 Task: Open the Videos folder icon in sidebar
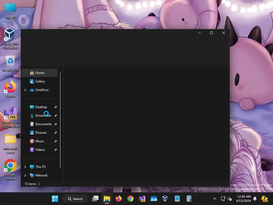[32, 150]
